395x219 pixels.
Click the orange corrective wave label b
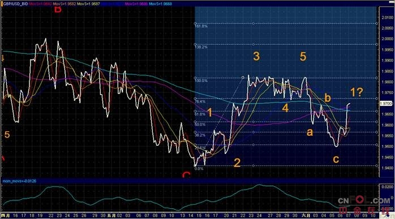coord(328,97)
